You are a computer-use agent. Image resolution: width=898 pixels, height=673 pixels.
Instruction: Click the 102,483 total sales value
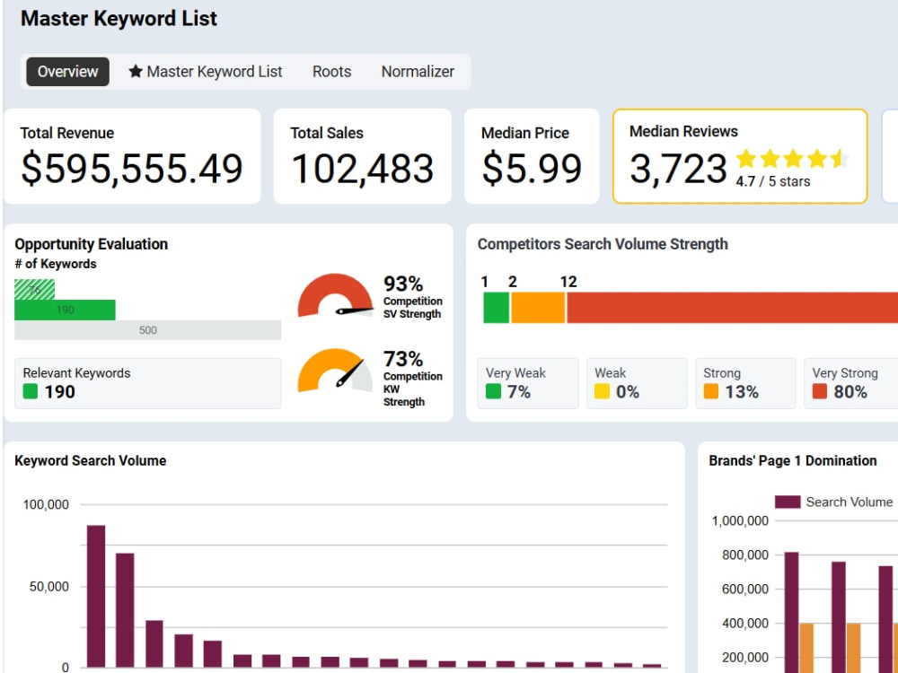363,169
